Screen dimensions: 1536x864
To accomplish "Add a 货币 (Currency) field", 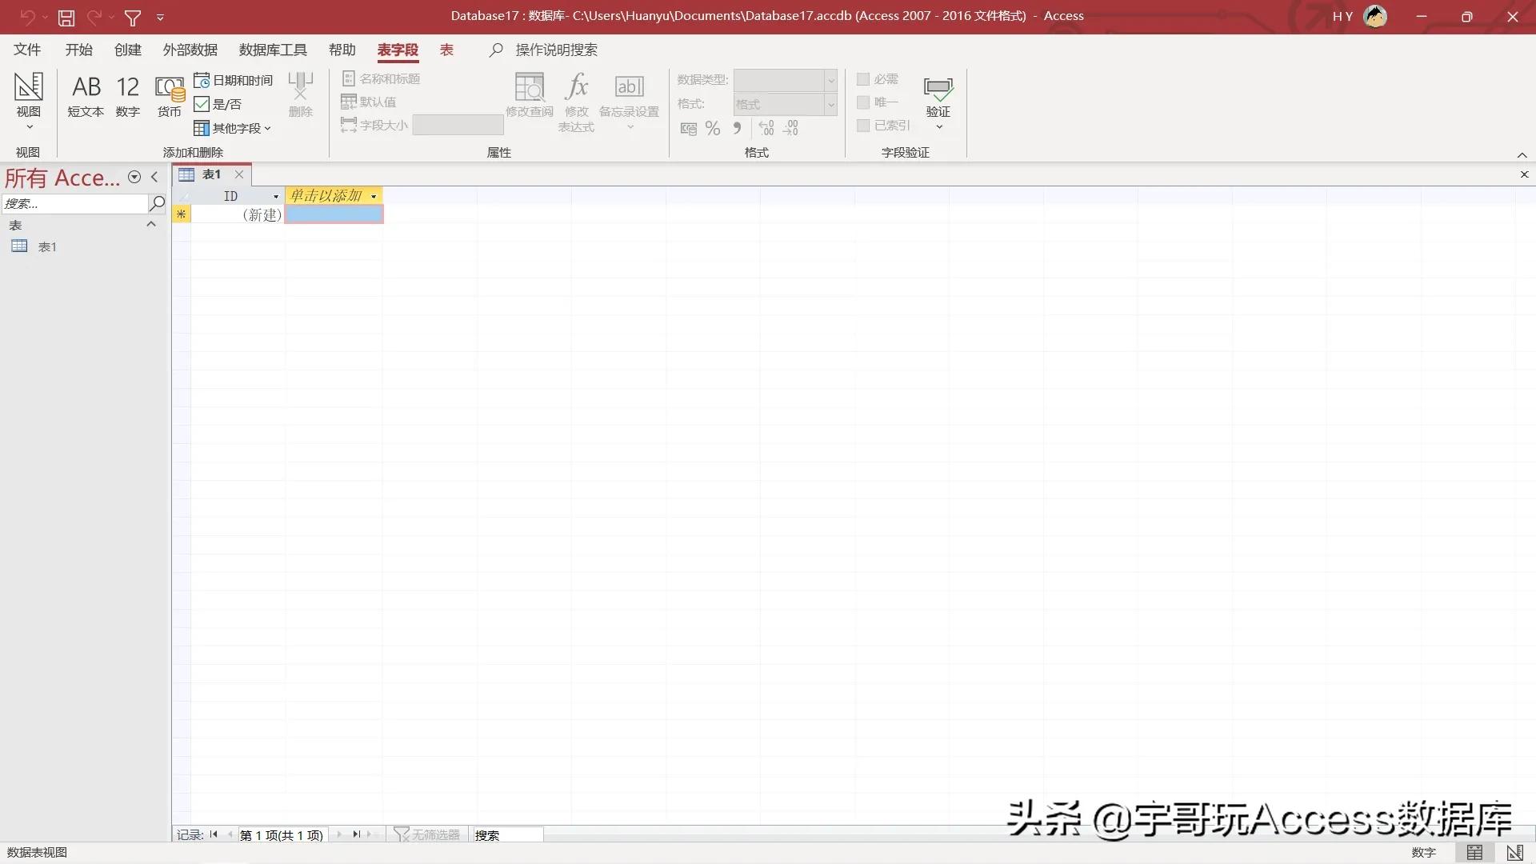I will tap(169, 96).
